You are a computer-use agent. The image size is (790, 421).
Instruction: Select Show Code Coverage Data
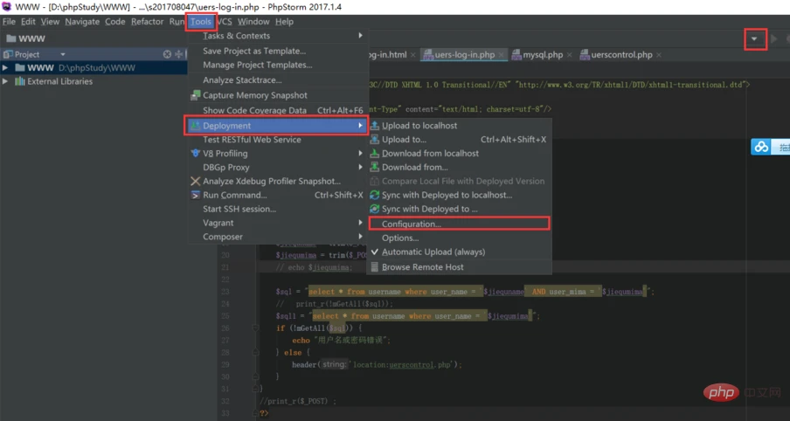[277, 110]
